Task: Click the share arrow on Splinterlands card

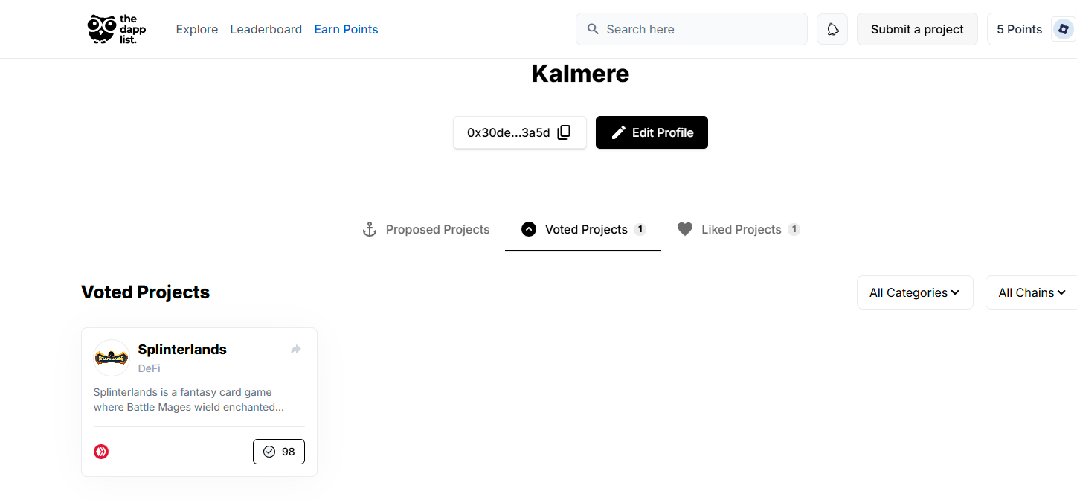Action: click(296, 349)
